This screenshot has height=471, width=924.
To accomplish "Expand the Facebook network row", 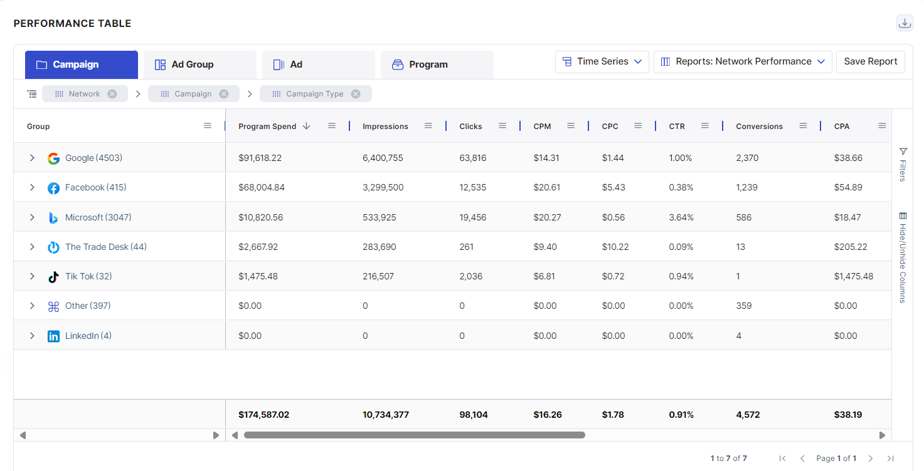I will click(x=32, y=188).
